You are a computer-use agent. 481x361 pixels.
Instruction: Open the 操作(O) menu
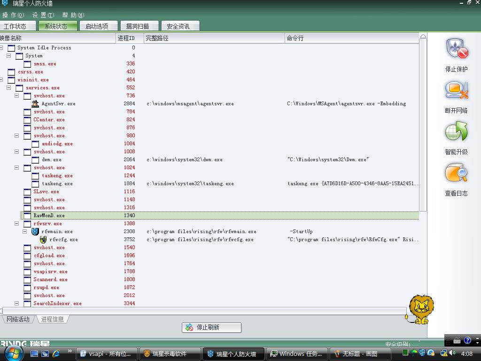click(x=13, y=15)
